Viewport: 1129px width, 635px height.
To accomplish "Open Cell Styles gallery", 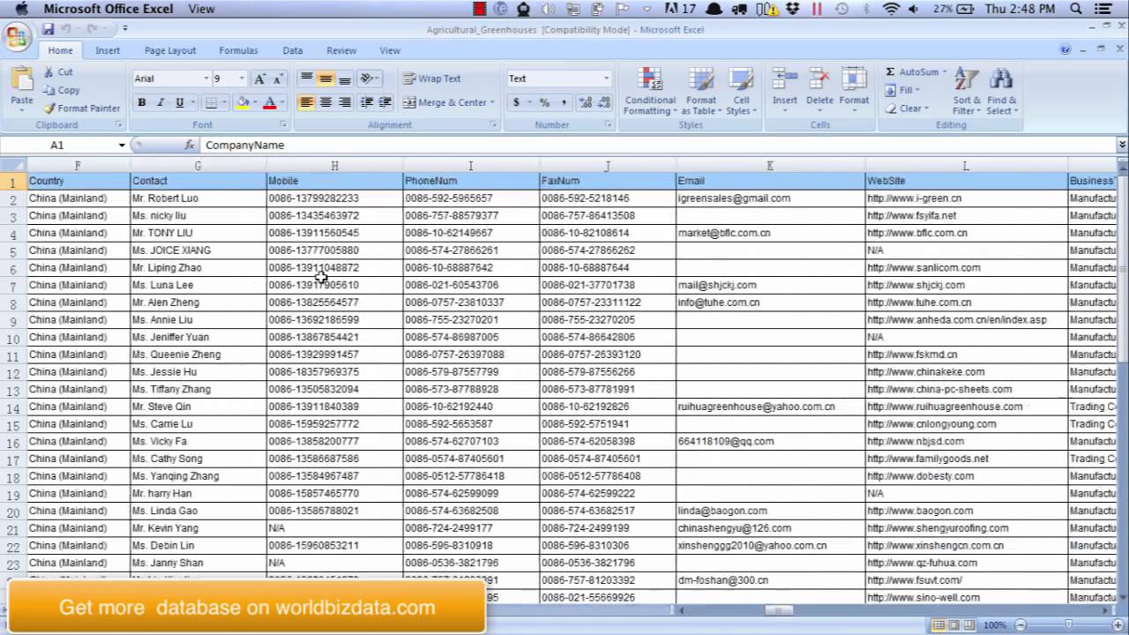I will 741,91.
